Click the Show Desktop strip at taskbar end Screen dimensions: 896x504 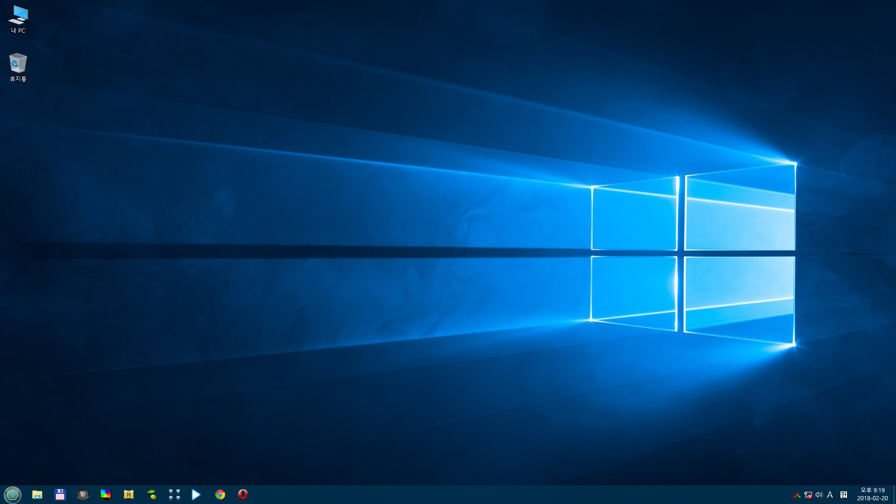point(894,495)
